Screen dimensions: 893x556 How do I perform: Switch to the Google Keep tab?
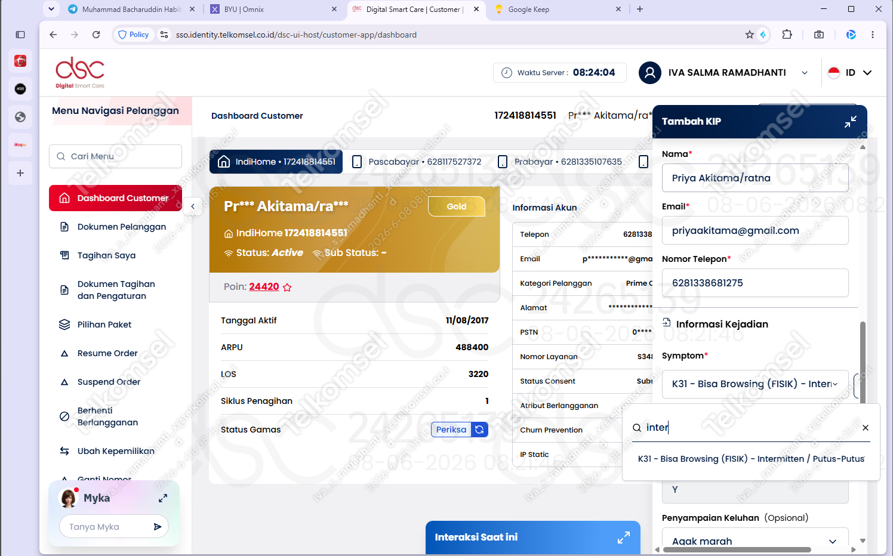[558, 9]
